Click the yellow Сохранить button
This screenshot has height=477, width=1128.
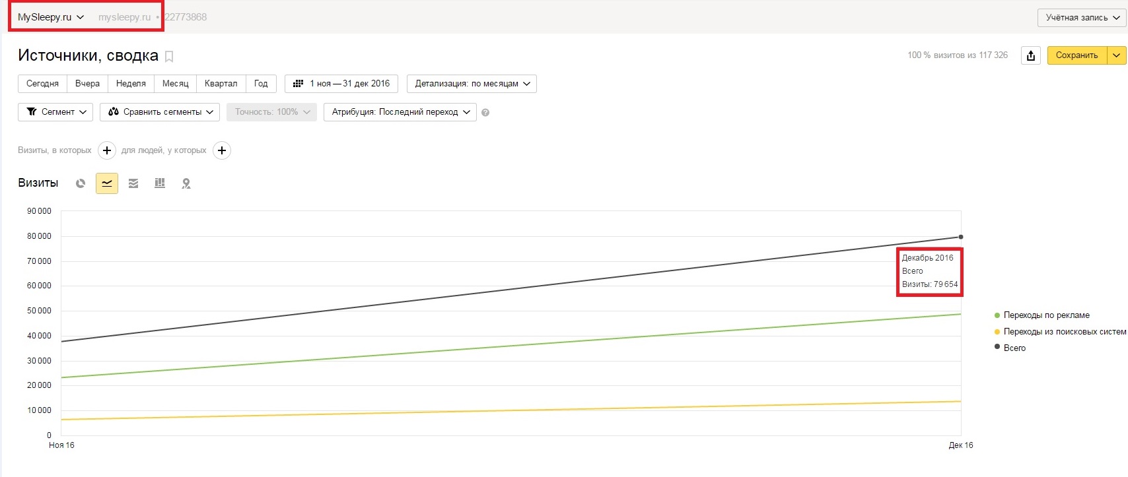click(x=1076, y=55)
